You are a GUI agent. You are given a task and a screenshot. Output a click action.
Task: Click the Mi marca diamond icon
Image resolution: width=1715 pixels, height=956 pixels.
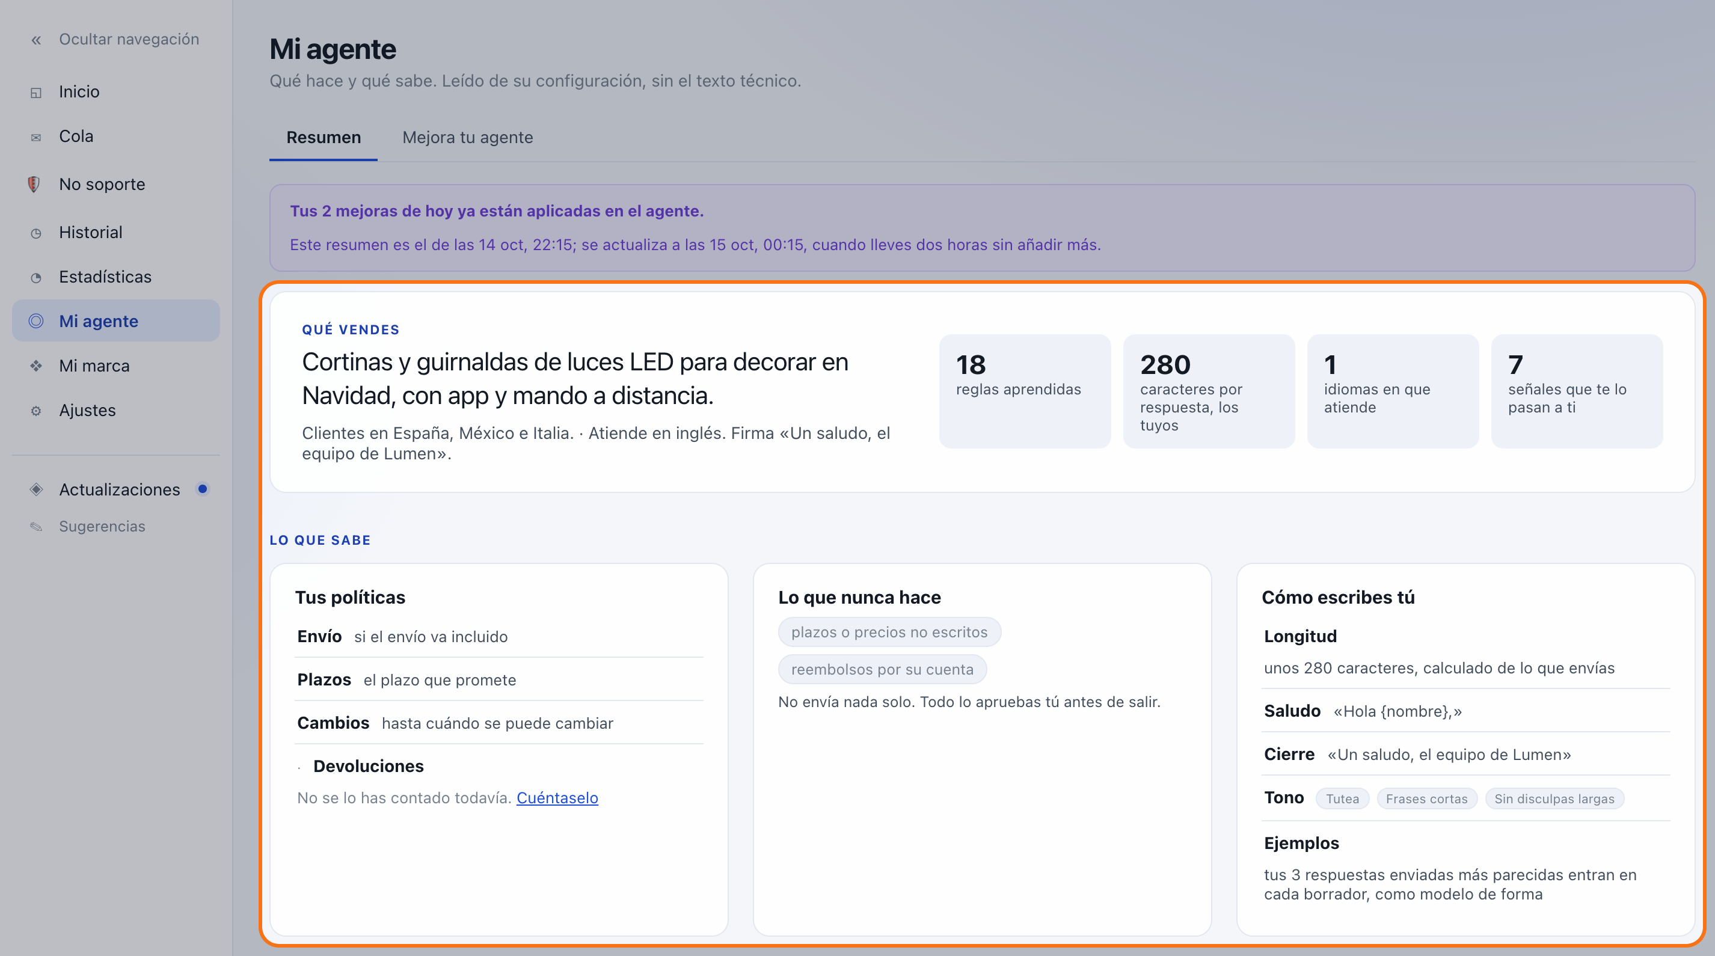tap(36, 366)
